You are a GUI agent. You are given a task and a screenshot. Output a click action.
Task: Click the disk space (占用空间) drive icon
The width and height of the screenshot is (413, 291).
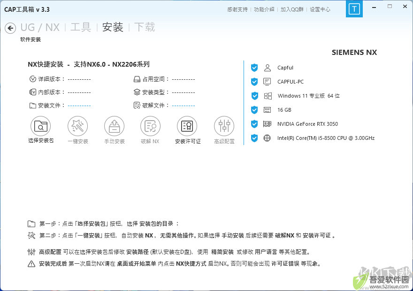137,79
